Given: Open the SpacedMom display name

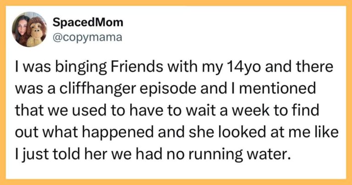Looking at the screenshot, I should click(x=88, y=22).
